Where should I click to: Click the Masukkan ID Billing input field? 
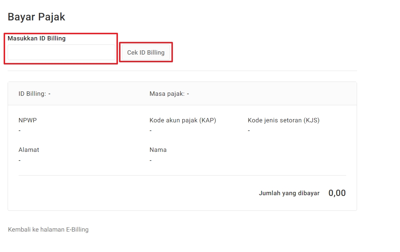(x=61, y=52)
